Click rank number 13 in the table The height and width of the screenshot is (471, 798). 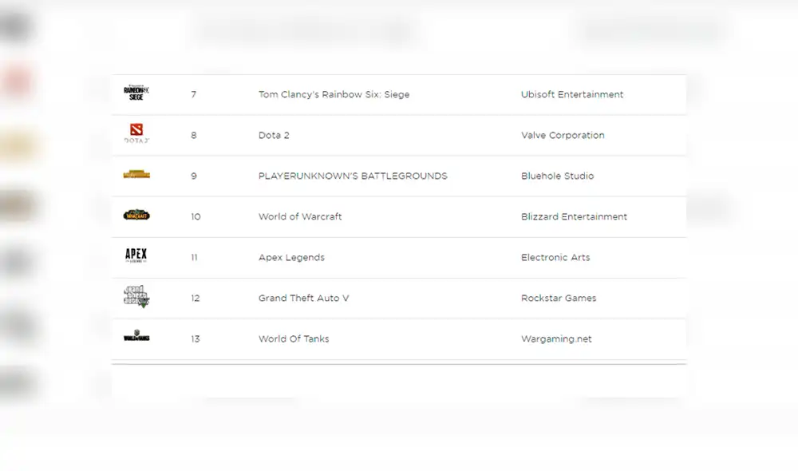click(196, 338)
